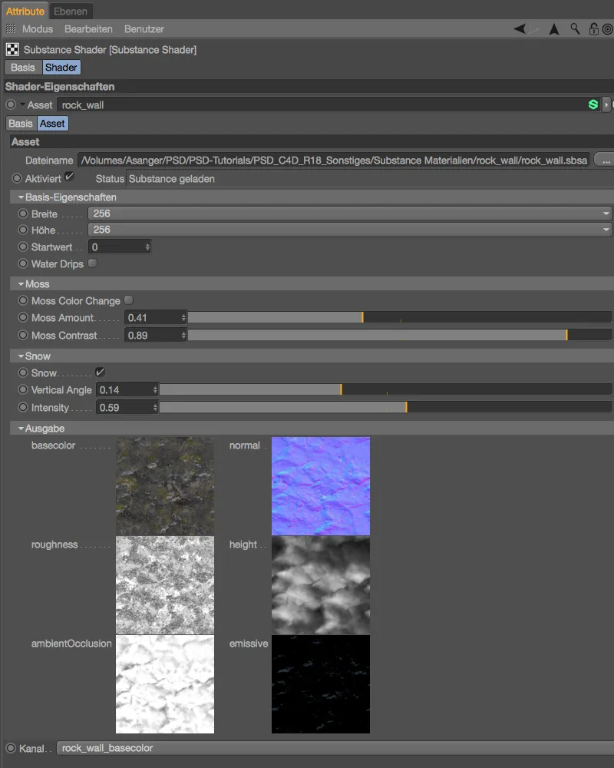This screenshot has height=768, width=614.
Task: Click the browse file ellipsis button
Action: pyautogui.click(x=604, y=160)
